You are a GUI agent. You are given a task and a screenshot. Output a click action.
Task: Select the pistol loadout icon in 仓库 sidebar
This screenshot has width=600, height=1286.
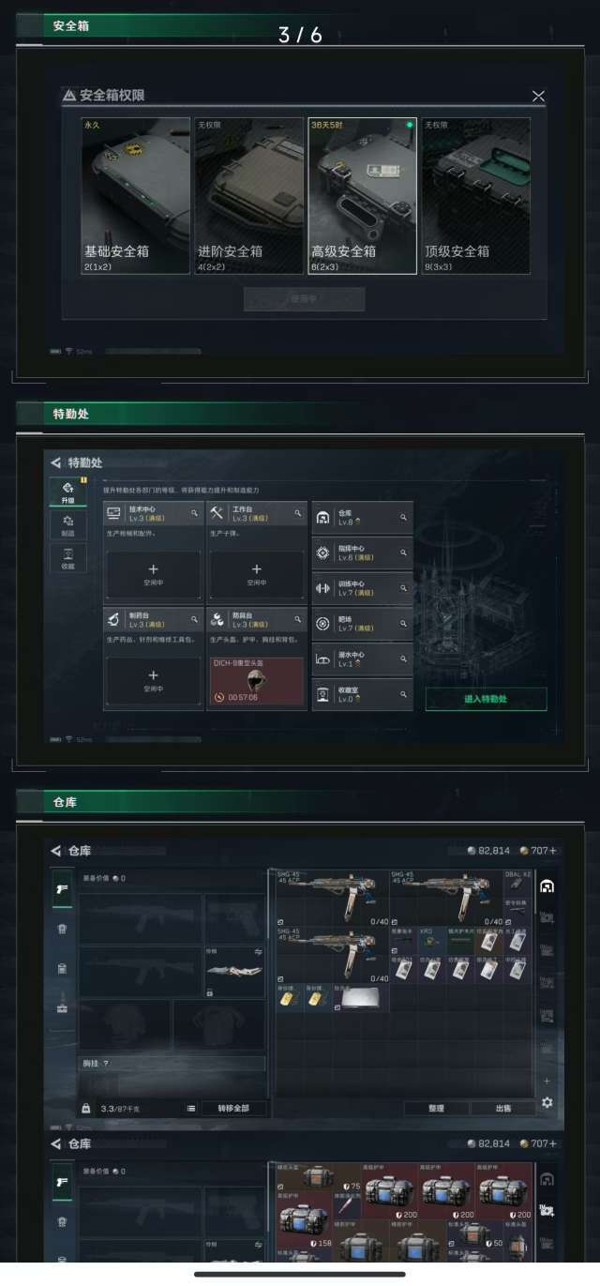tap(63, 889)
